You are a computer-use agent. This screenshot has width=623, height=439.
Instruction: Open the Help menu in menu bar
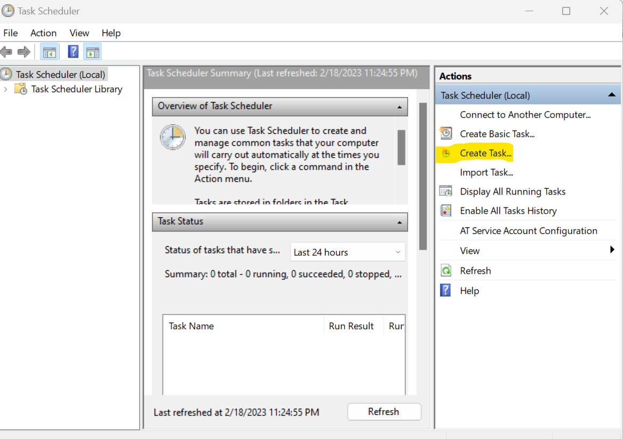tap(111, 33)
